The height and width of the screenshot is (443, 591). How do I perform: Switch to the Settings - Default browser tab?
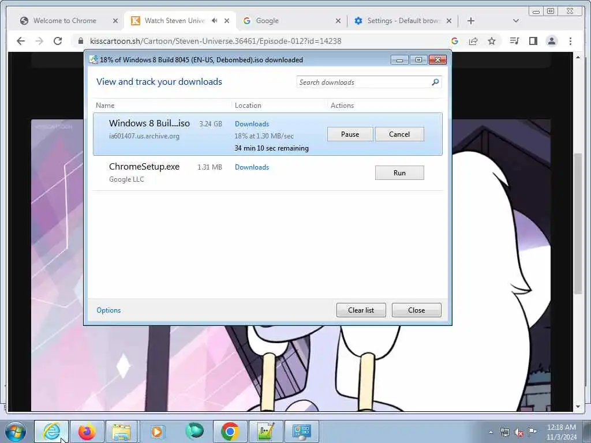point(403,21)
